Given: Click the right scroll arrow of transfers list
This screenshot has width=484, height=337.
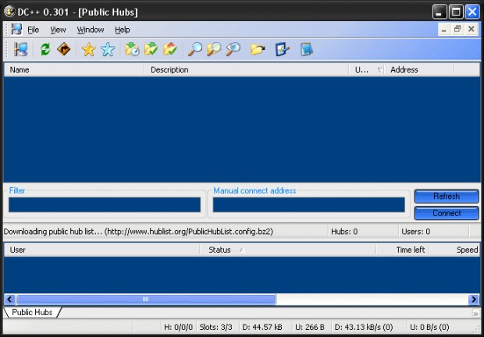Looking at the screenshot, I should [474, 299].
